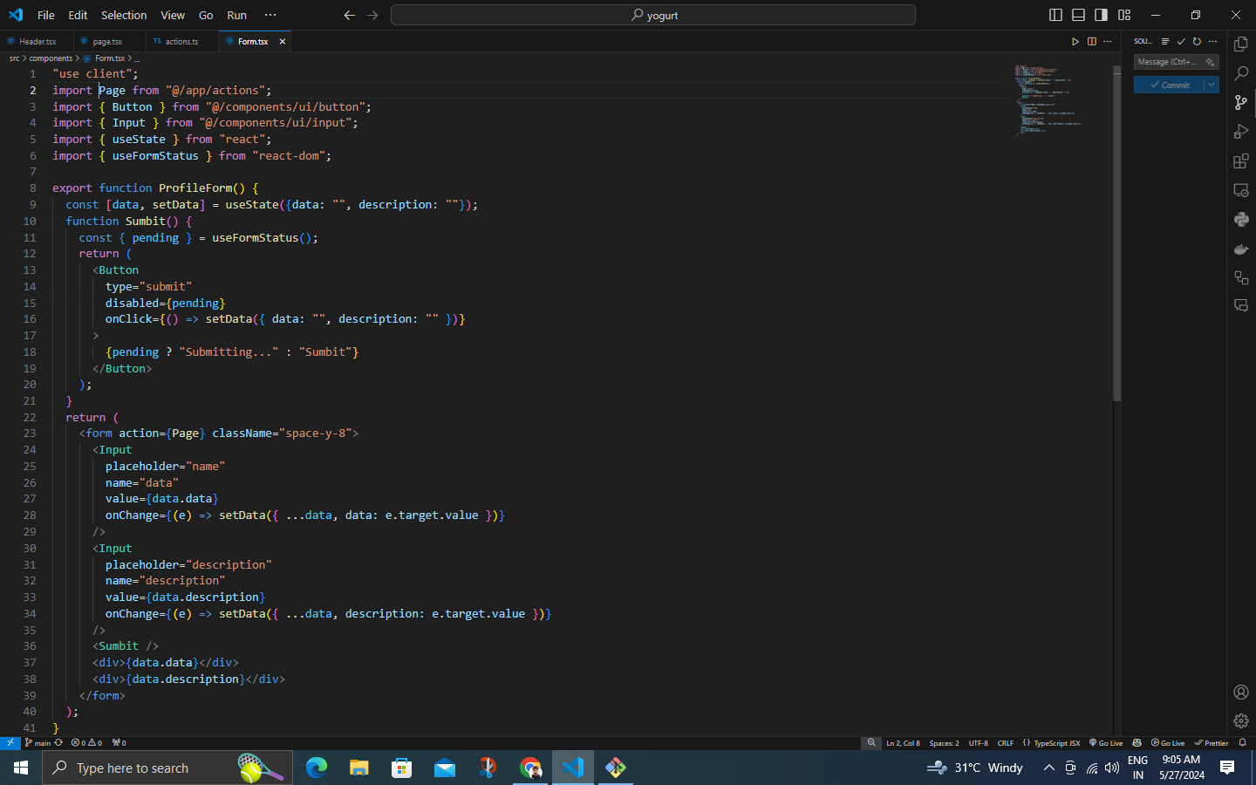Refresh the source control panel

(x=1197, y=41)
